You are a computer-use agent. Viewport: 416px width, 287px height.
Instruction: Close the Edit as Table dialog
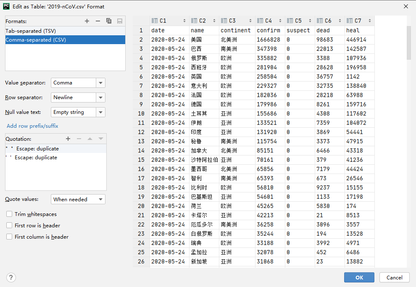(x=406, y=6)
